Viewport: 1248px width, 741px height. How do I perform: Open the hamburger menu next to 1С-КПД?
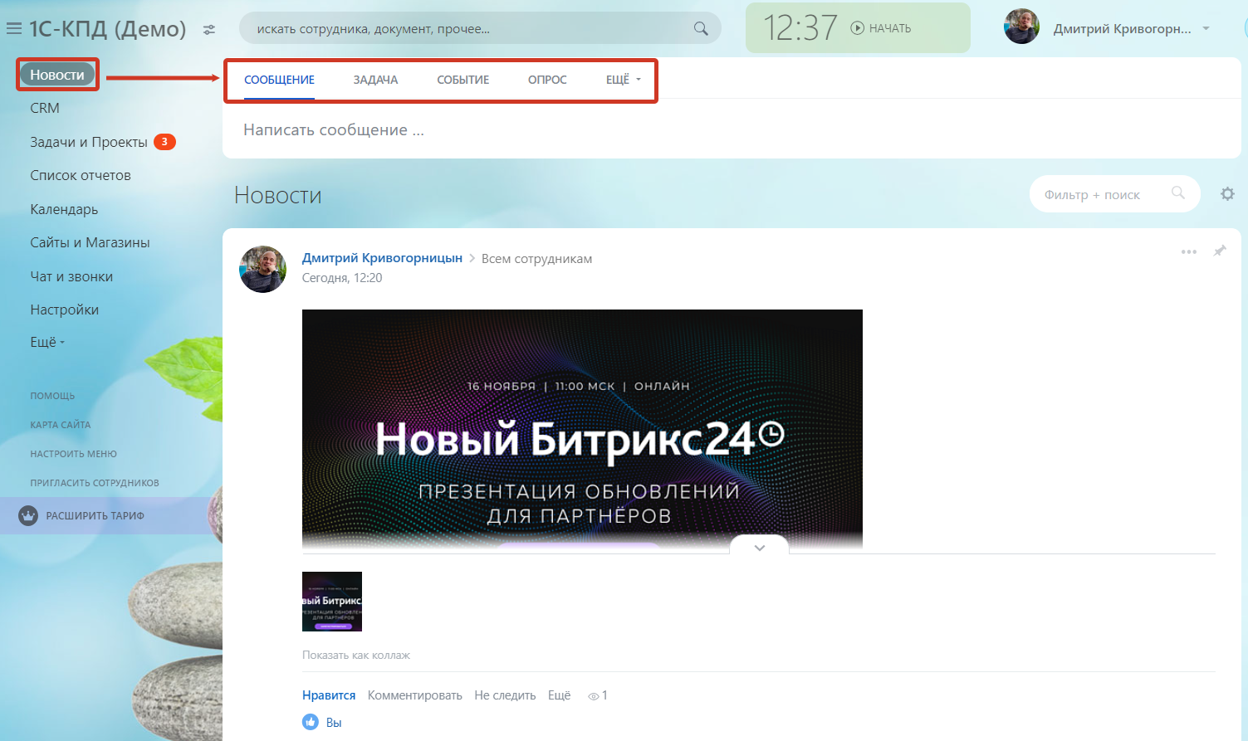click(13, 29)
